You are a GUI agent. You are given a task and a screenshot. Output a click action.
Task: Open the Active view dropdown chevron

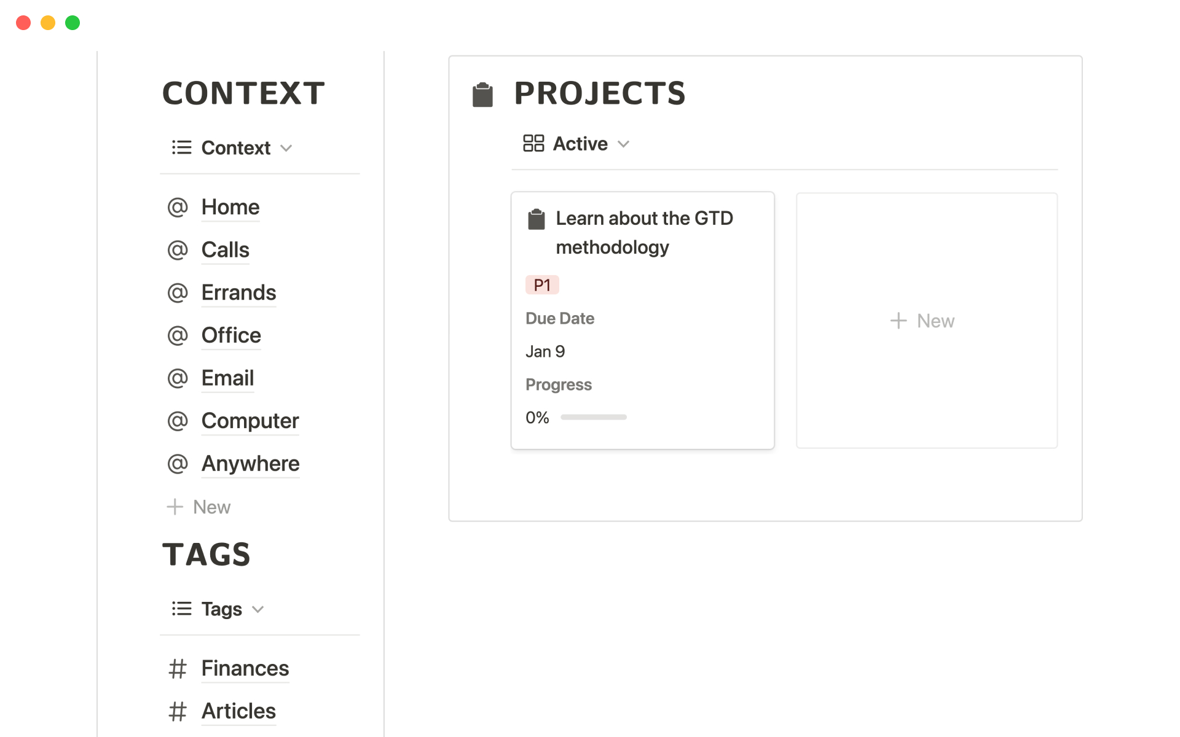point(623,144)
